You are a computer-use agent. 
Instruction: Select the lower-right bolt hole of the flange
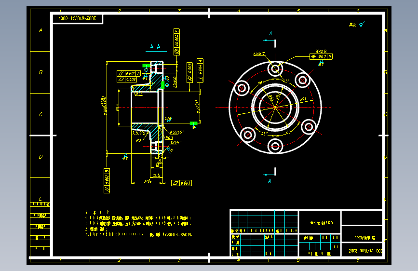coord(309,127)
